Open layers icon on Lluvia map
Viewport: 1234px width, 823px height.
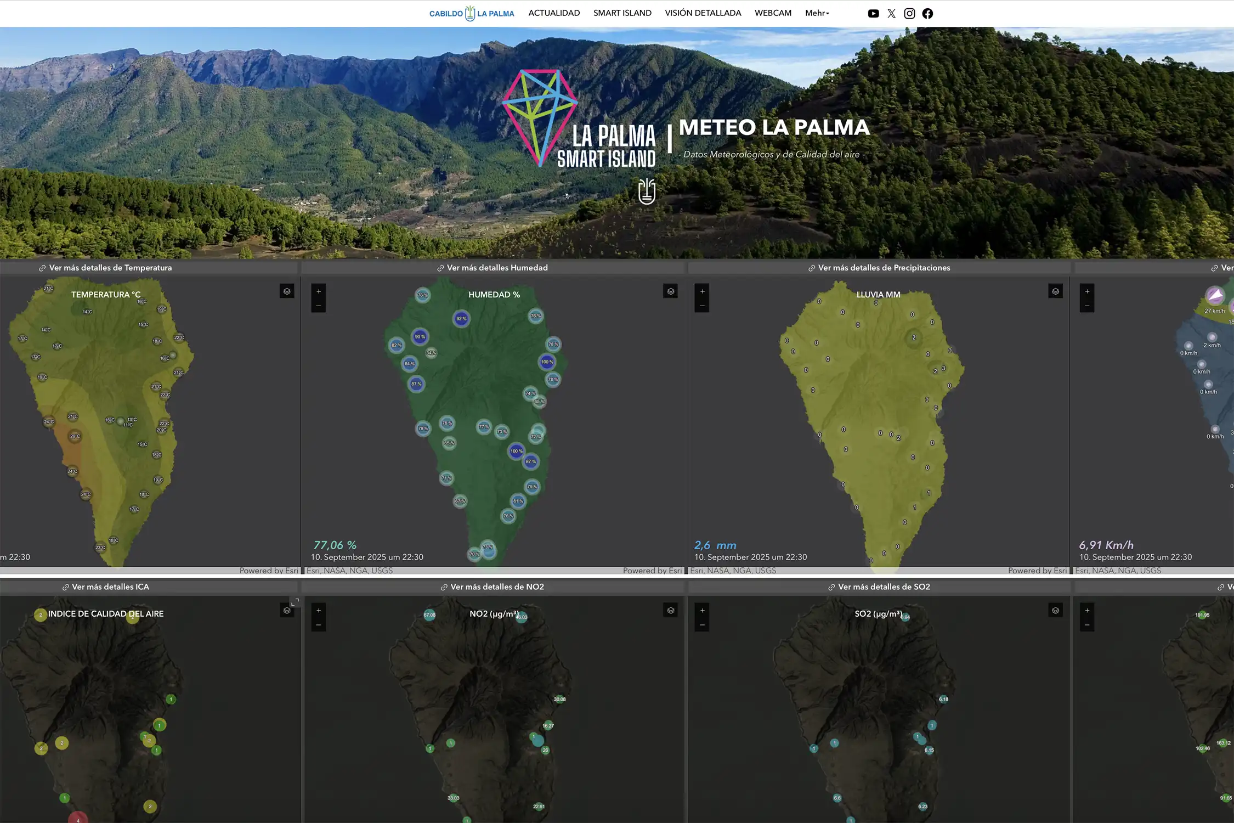coord(1055,291)
